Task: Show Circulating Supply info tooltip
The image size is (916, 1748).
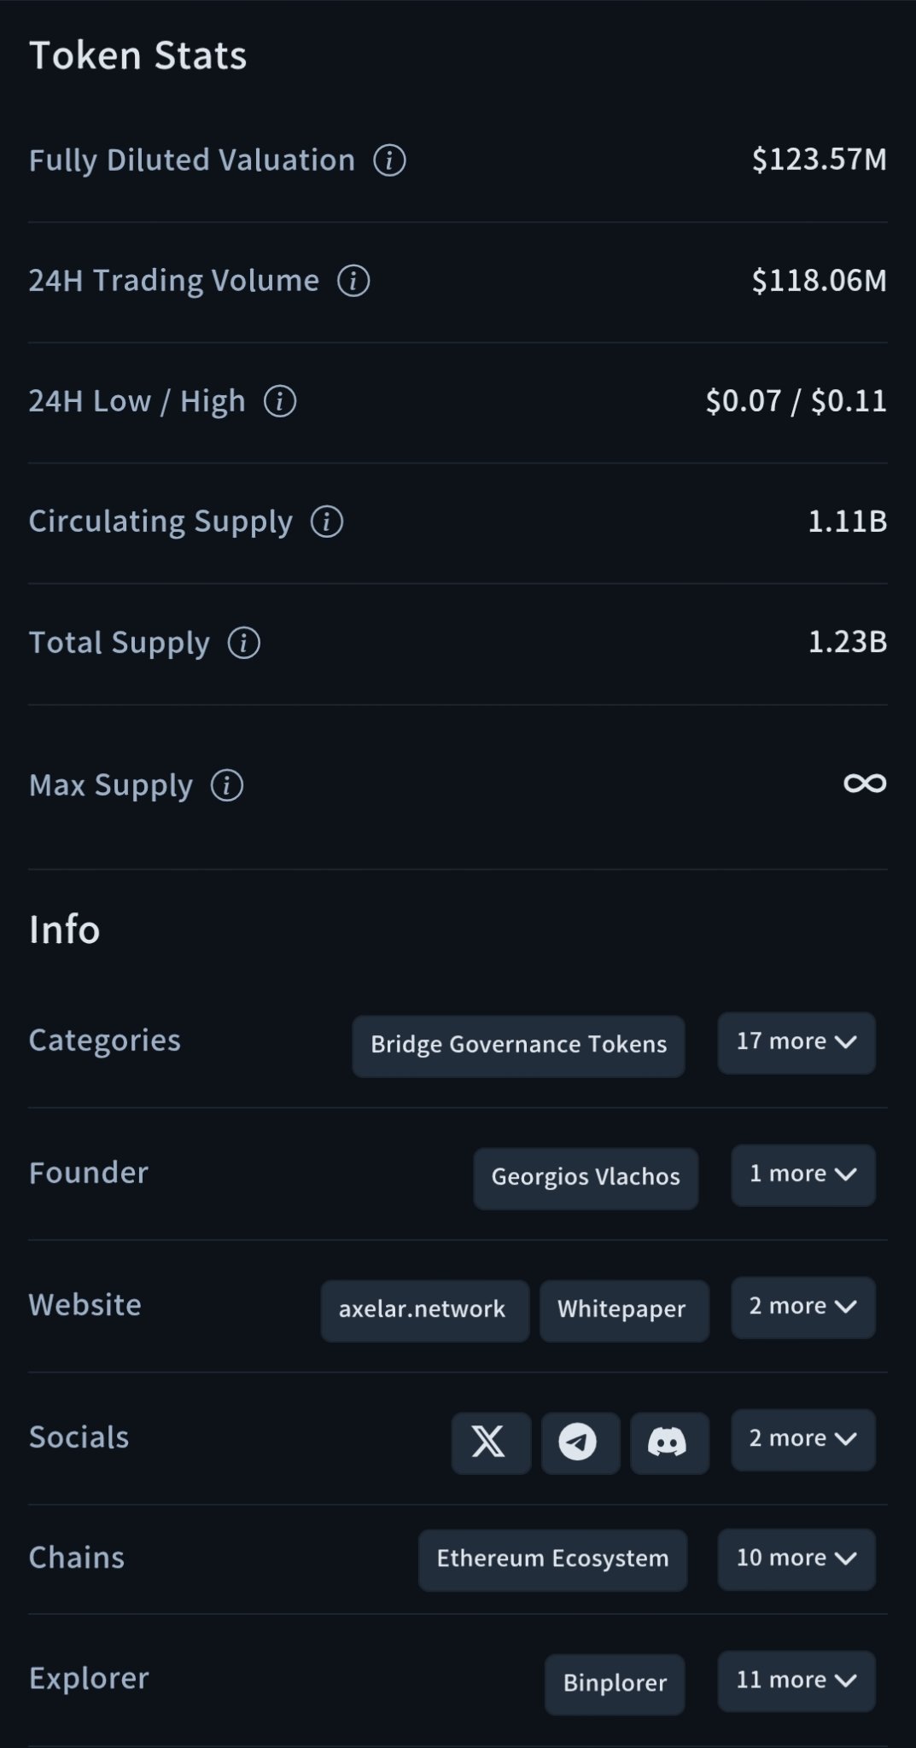Action: [x=327, y=521]
